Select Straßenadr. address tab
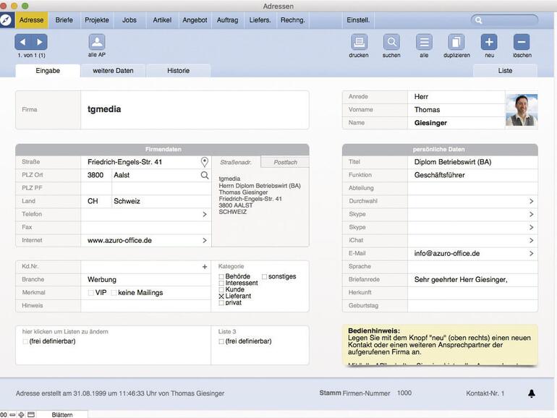The width and height of the screenshot is (557, 418). coord(236,162)
